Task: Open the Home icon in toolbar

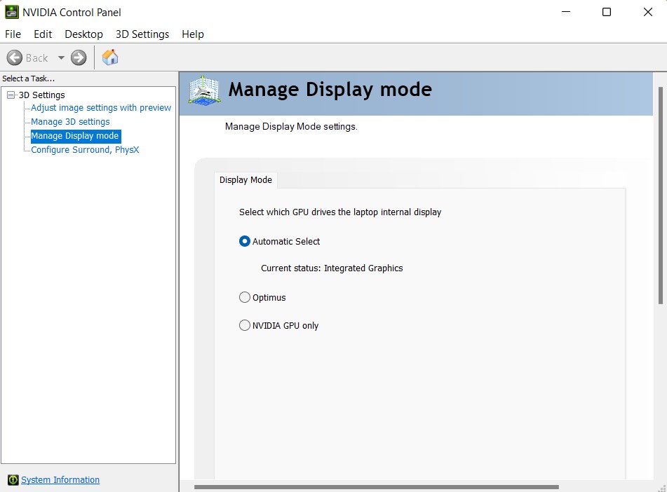Action: pos(110,57)
